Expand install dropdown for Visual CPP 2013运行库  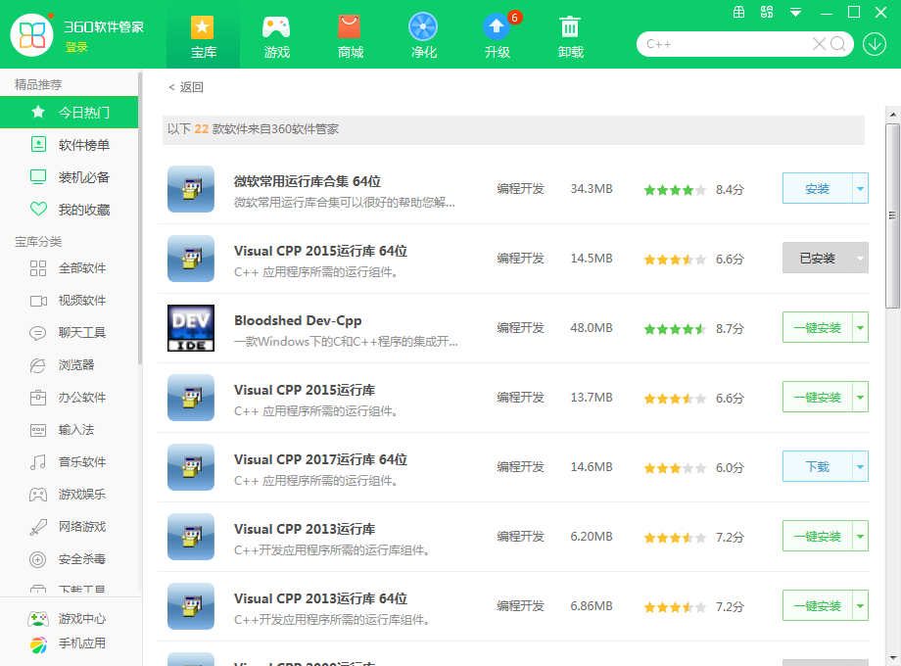click(860, 536)
